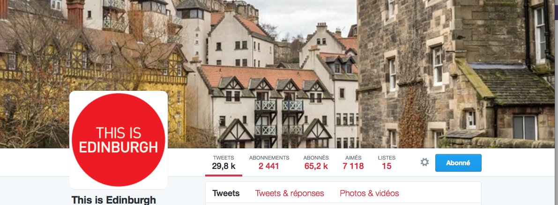Click the This is Edinburgh profile name

(113, 200)
